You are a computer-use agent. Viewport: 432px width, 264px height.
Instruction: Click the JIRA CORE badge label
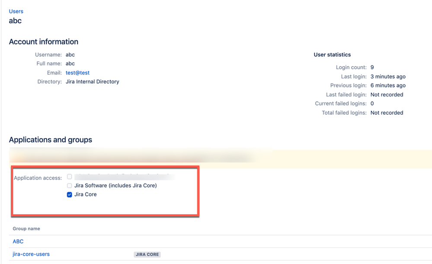[147, 254]
